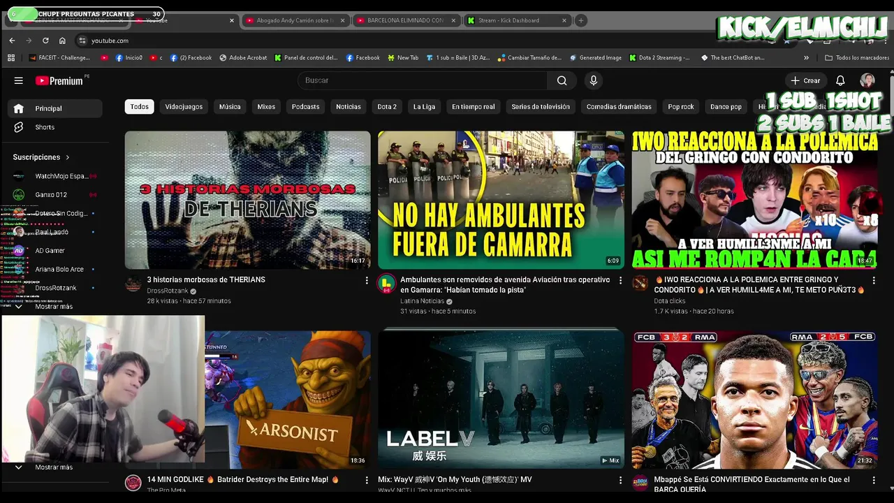Reload the page
Viewport: 894px width, 503px height.
(x=45, y=41)
